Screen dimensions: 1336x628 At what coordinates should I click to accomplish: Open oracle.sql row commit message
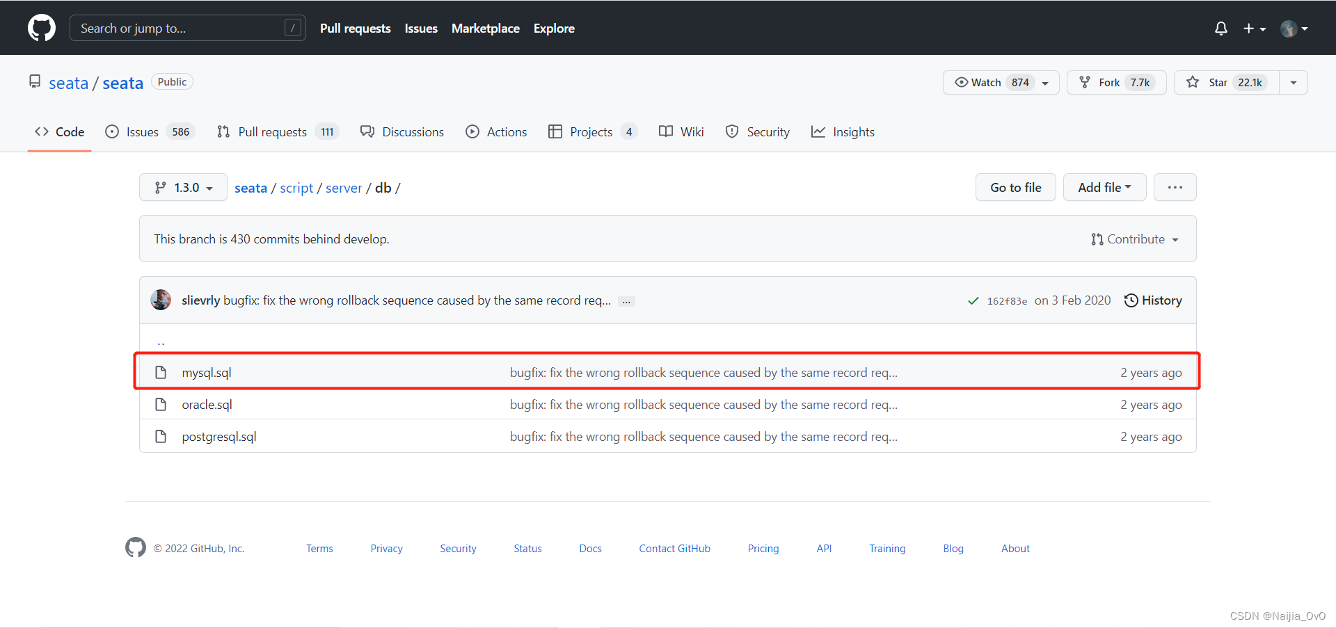click(703, 405)
